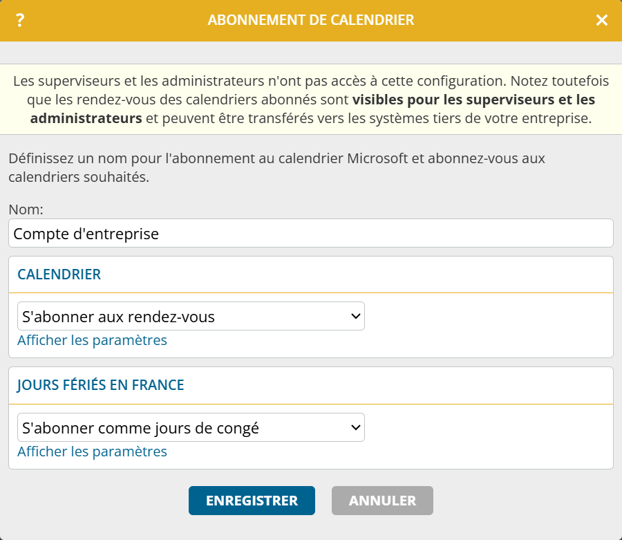Click the chevron arrow of the holidays dropdown
Image resolution: width=622 pixels, height=540 pixels.
click(356, 428)
